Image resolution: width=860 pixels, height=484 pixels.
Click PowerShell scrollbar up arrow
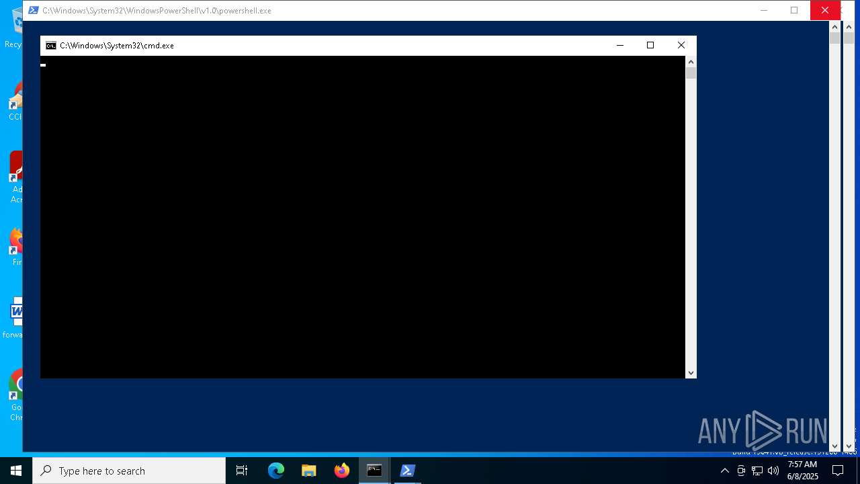coord(835,27)
